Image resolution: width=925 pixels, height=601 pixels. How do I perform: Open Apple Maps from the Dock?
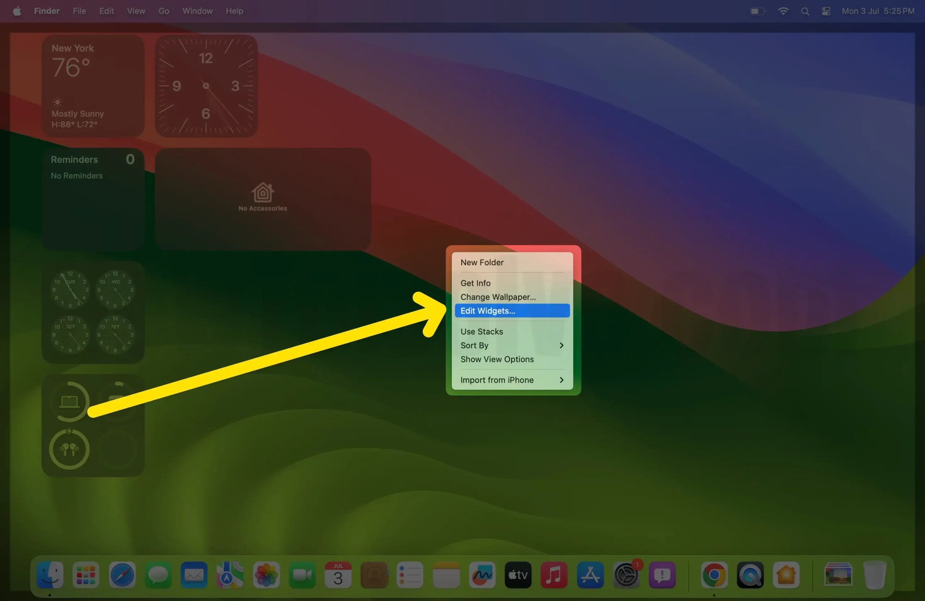coord(230,575)
